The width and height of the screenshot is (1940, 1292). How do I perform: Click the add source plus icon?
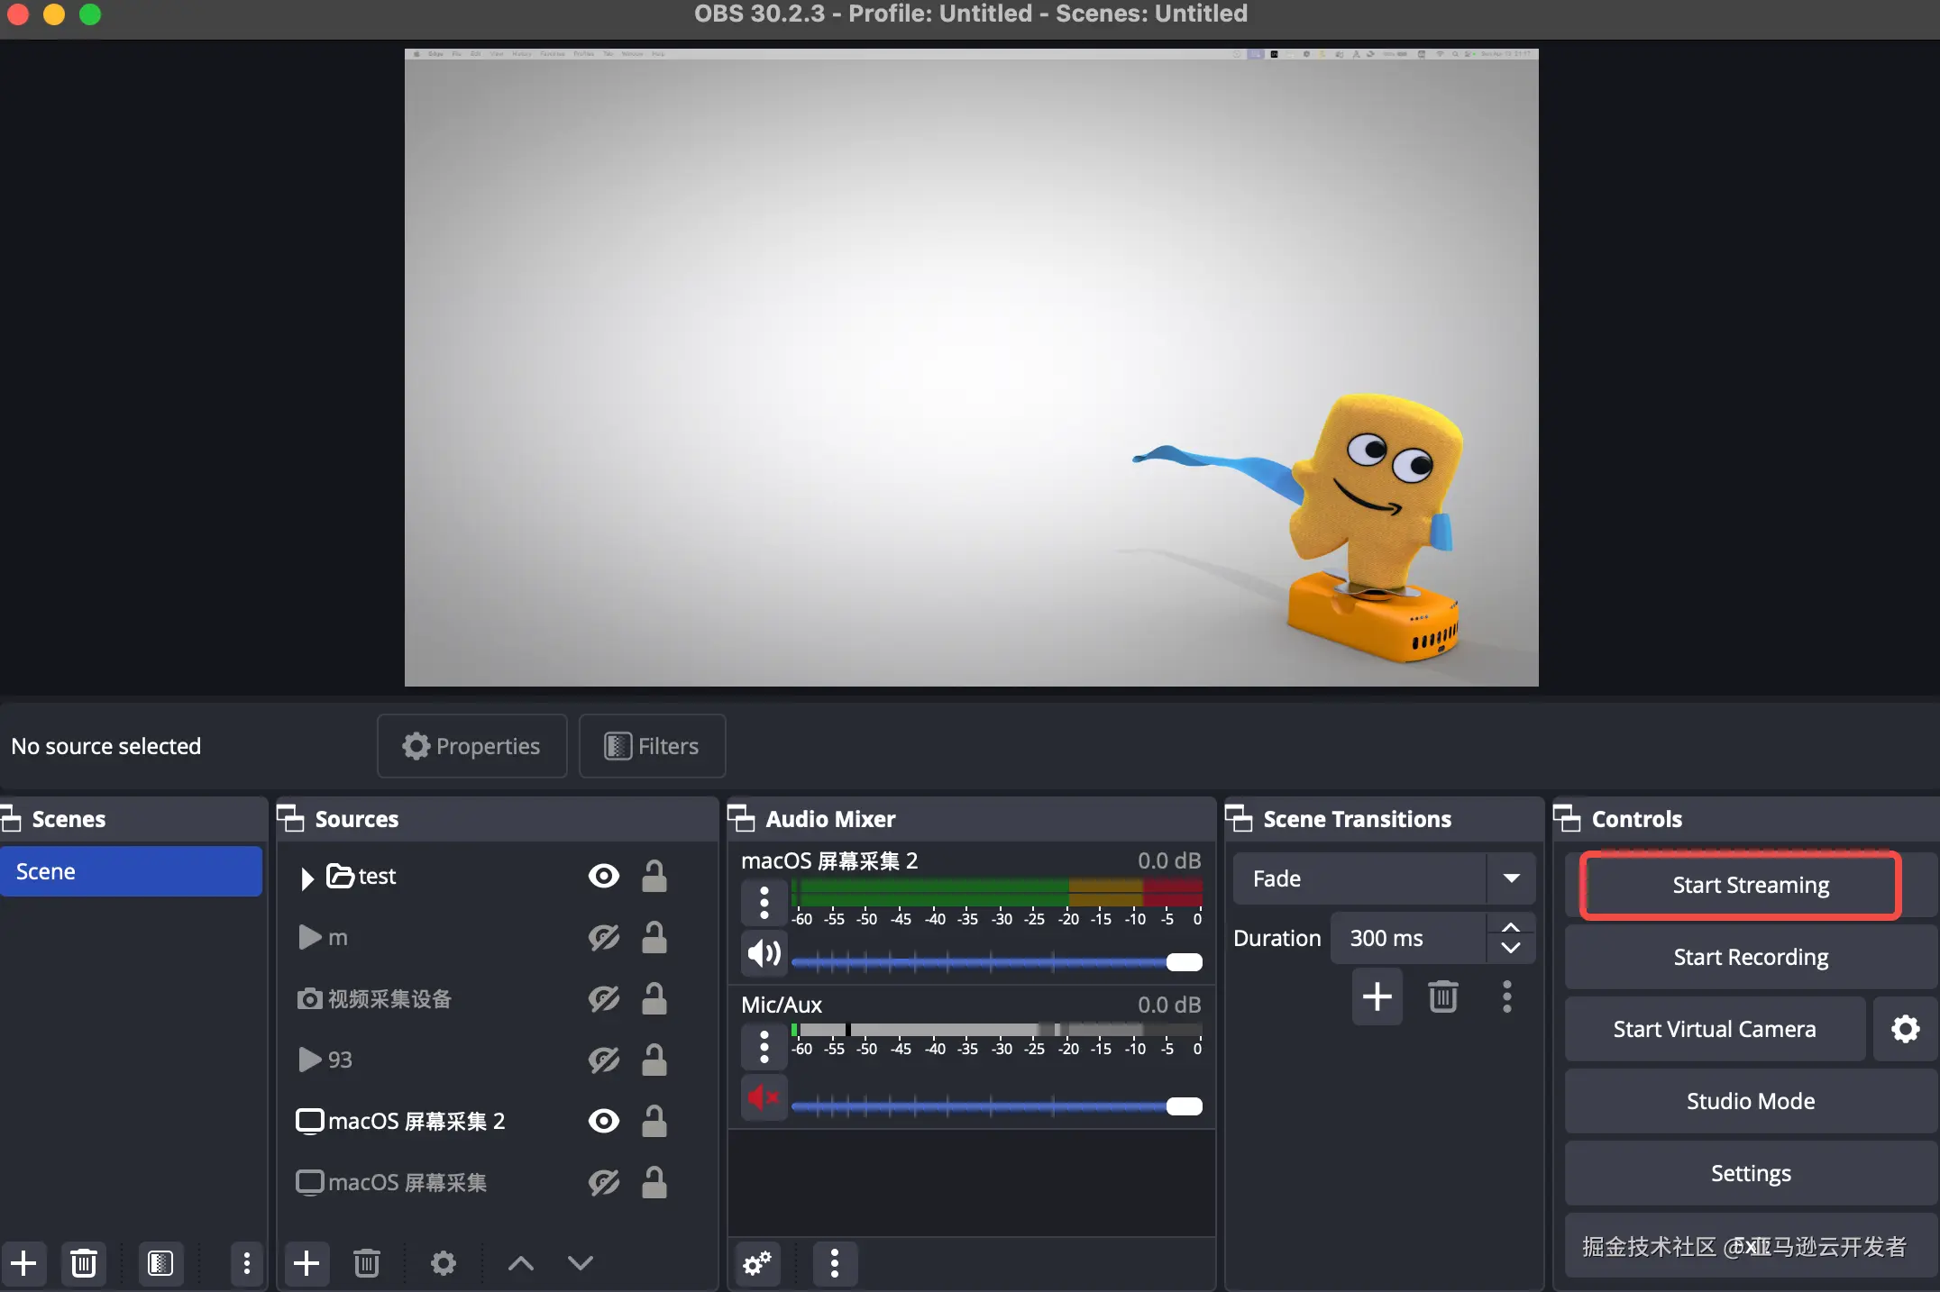[307, 1263]
